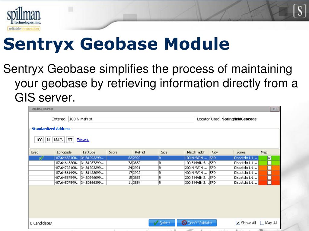Viewport: 309px width, 231px height.
Task: Select Ref_id cell 3854
Action: pos(145,183)
